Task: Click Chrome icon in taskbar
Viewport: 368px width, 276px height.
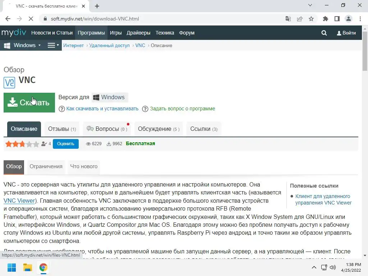Action: [x=43, y=267]
